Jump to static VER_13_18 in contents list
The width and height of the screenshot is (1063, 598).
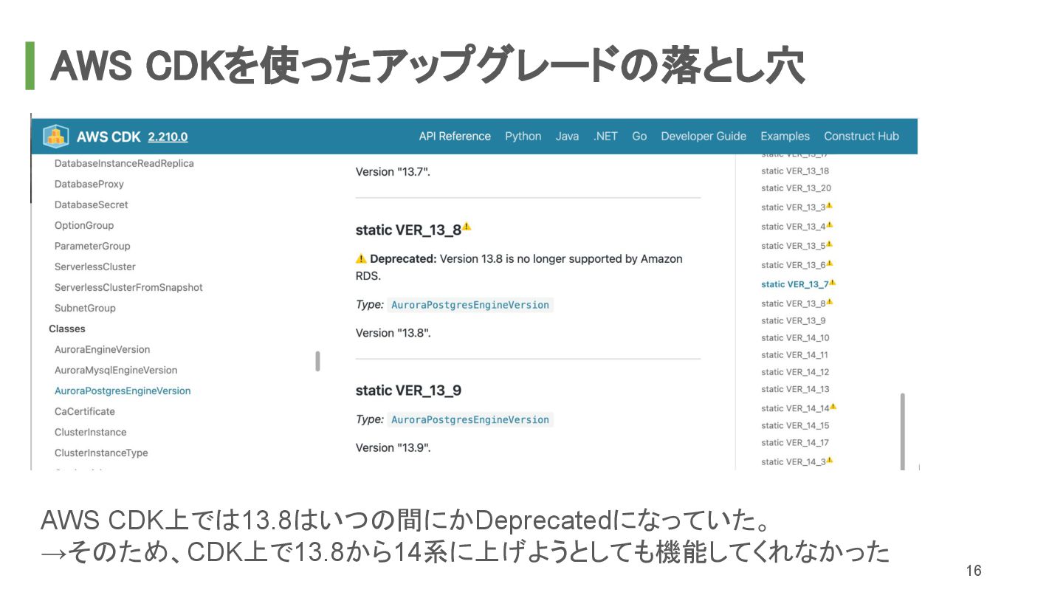click(795, 171)
